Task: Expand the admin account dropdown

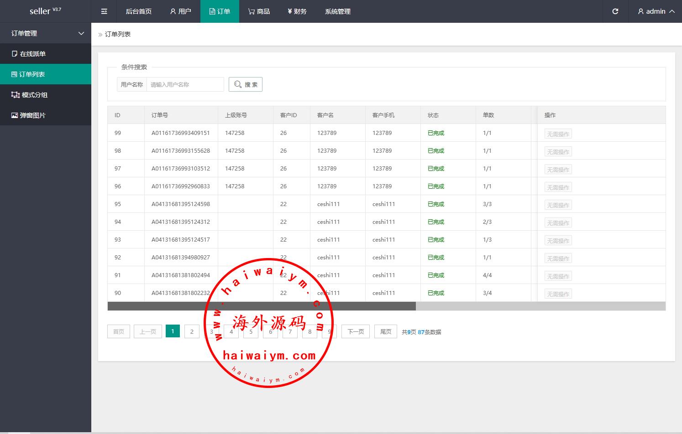Action: pos(656,11)
